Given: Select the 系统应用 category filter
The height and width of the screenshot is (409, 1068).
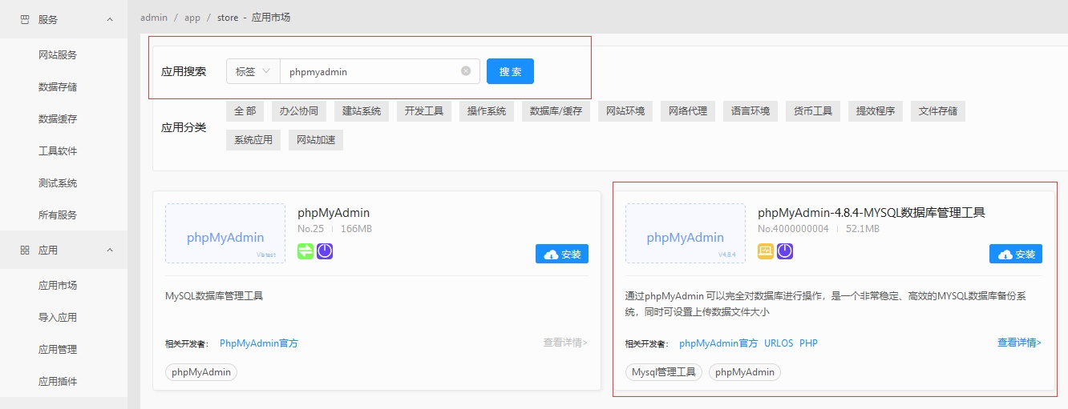Looking at the screenshot, I should click(253, 140).
